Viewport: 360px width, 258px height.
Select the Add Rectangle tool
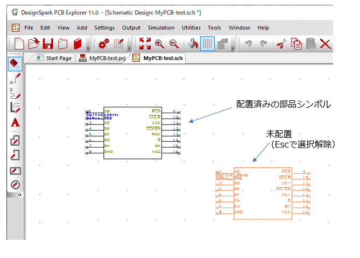[15, 171]
